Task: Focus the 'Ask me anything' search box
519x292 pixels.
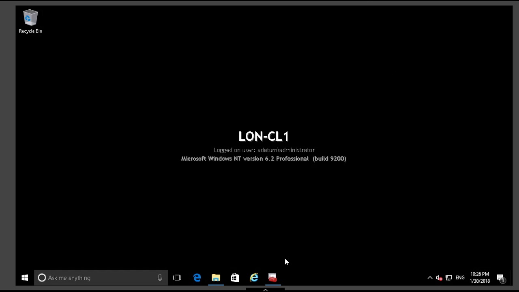Action: pyautogui.click(x=101, y=278)
